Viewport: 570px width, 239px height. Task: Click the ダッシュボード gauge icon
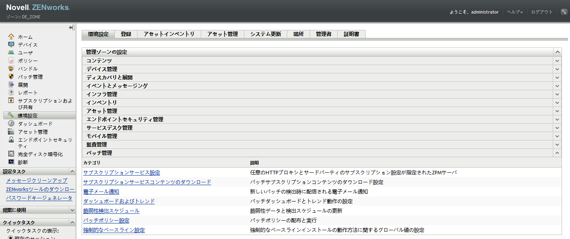pos(11,124)
